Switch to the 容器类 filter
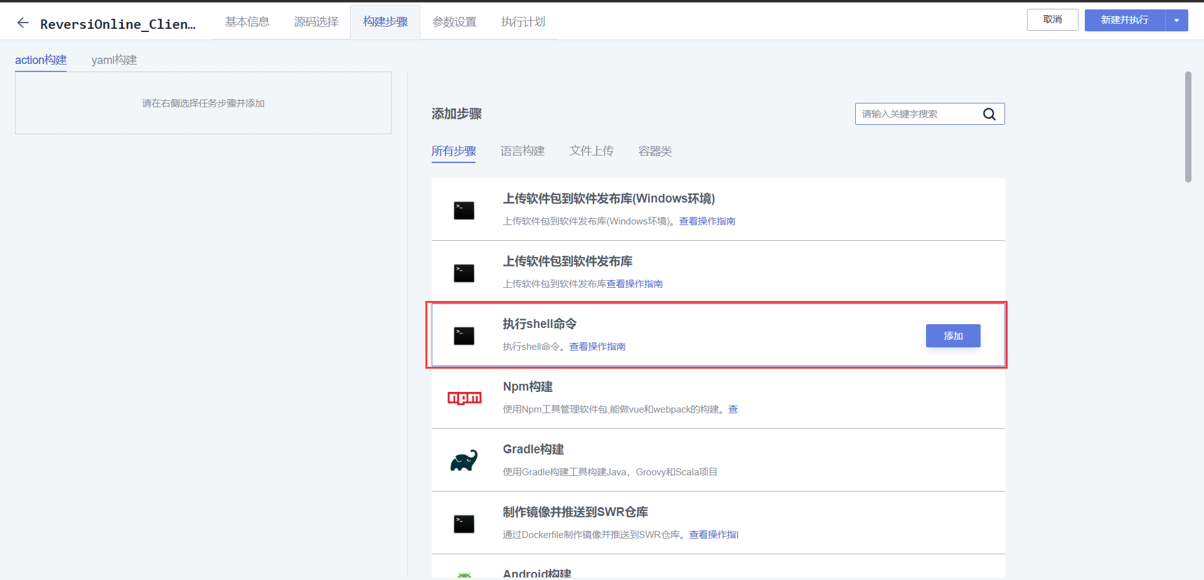The image size is (1204, 580). pos(654,150)
